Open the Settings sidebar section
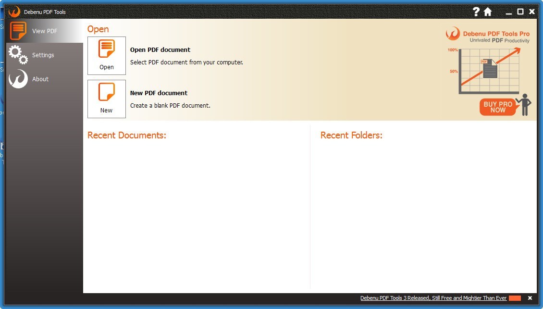The image size is (543, 309). (x=45, y=55)
